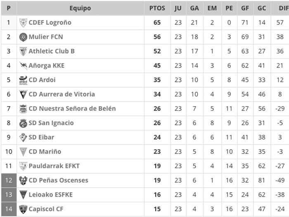Click the Mulier FCN team badge
This screenshot has height=217, width=289.
[23, 37]
